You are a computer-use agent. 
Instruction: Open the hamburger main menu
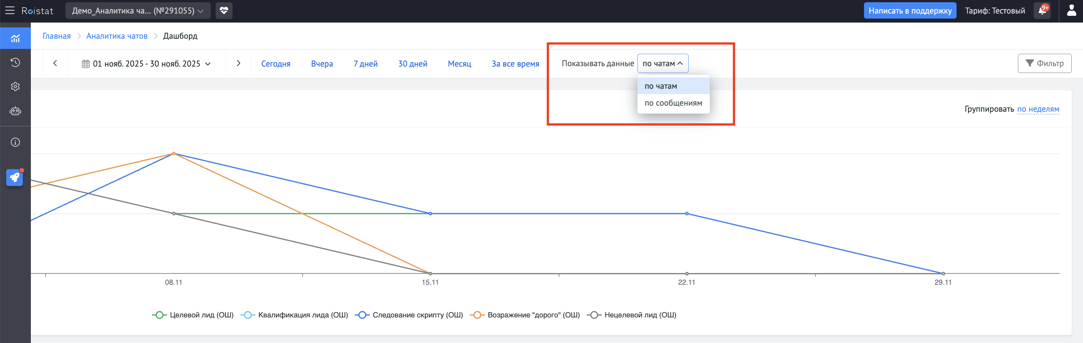(10, 11)
